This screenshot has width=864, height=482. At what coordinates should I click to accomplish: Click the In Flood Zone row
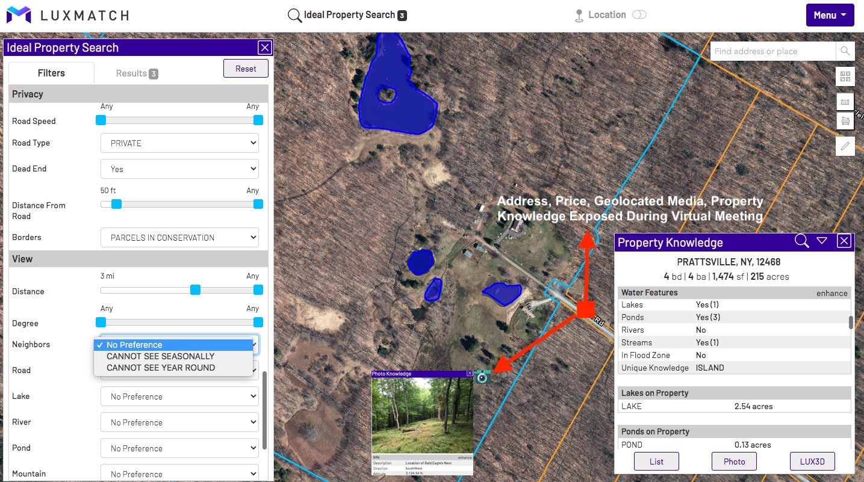[734, 356]
